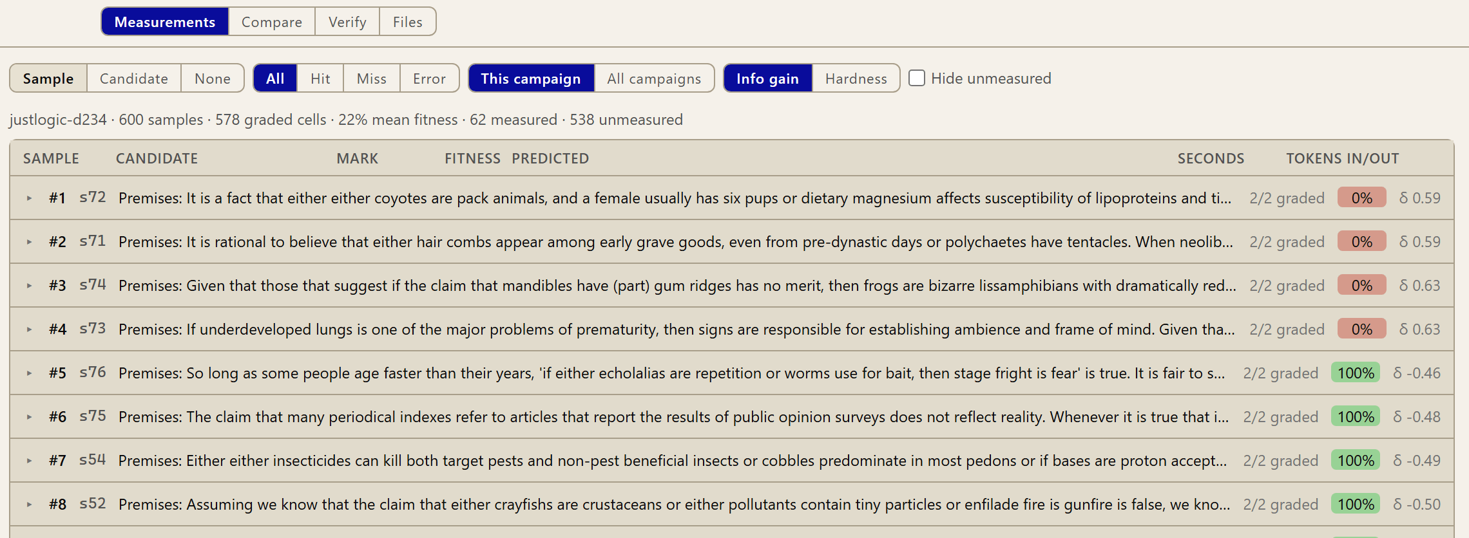Switch scope to All campaigns
The height and width of the screenshot is (538, 1469).
click(x=654, y=79)
